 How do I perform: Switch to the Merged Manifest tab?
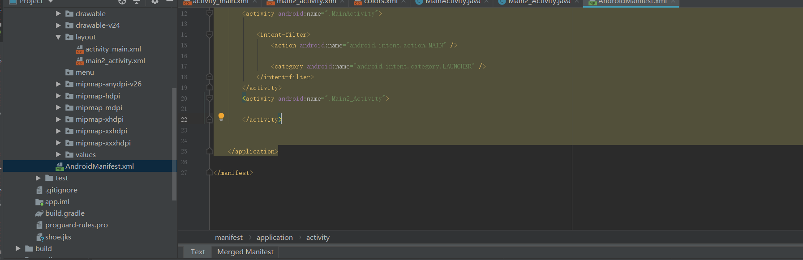point(245,252)
